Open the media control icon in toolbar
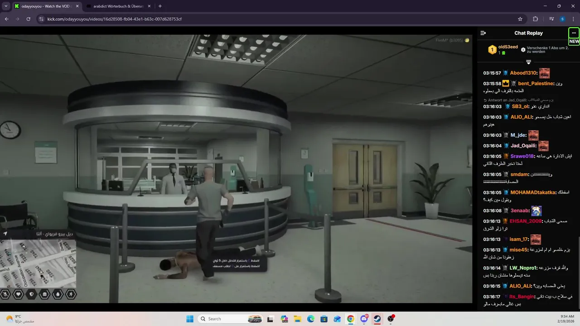The height and width of the screenshot is (326, 580). pyautogui.click(x=551, y=19)
